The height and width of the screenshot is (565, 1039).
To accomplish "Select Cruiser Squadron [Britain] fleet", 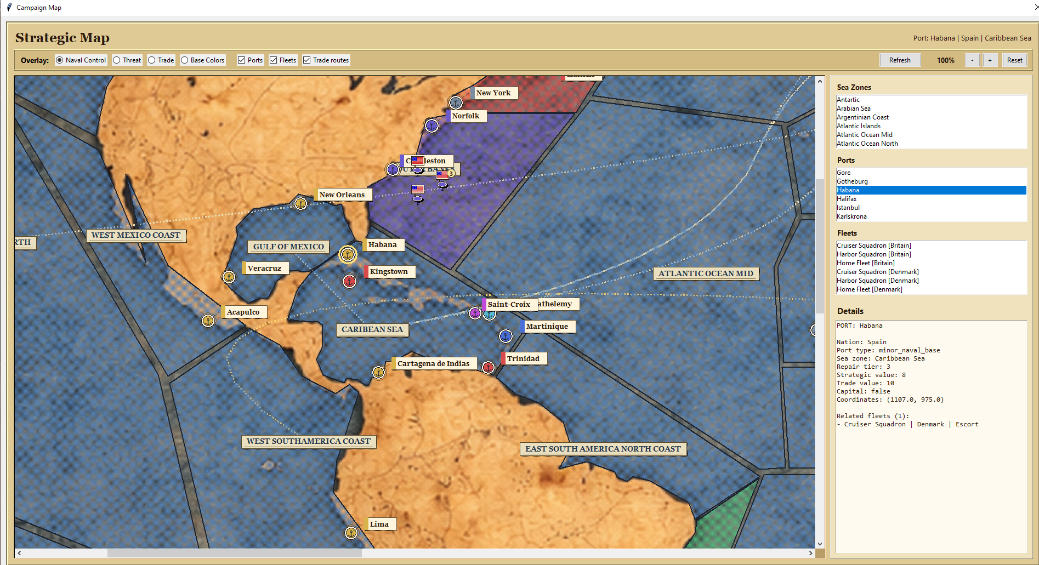I will [931, 246].
